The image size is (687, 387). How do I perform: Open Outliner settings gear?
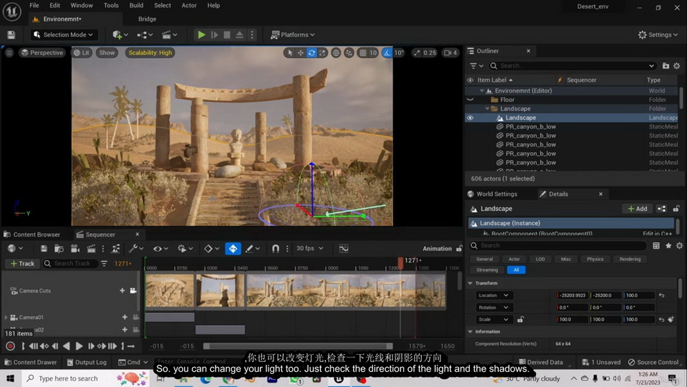pyautogui.click(x=677, y=66)
